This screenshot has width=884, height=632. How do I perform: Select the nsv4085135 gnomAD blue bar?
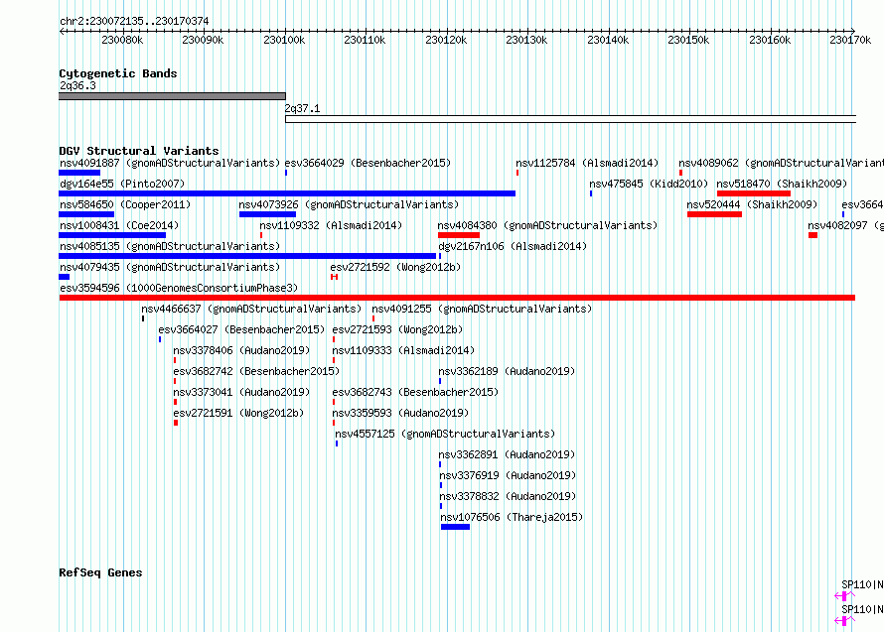[247, 256]
